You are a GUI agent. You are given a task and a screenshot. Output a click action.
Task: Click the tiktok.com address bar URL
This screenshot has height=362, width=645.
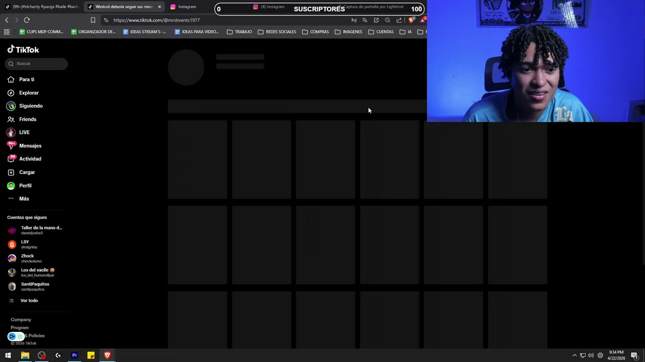(157, 20)
